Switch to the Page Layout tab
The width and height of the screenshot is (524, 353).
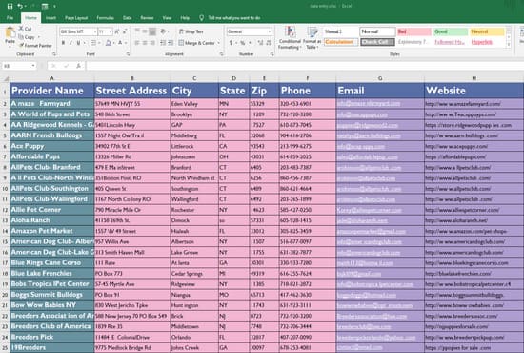[76, 18]
